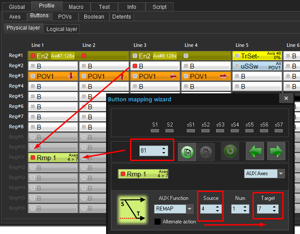This screenshot has width=300, height=234.
Task: Select TrSet- Axis #8 cell
Action: point(257,56)
